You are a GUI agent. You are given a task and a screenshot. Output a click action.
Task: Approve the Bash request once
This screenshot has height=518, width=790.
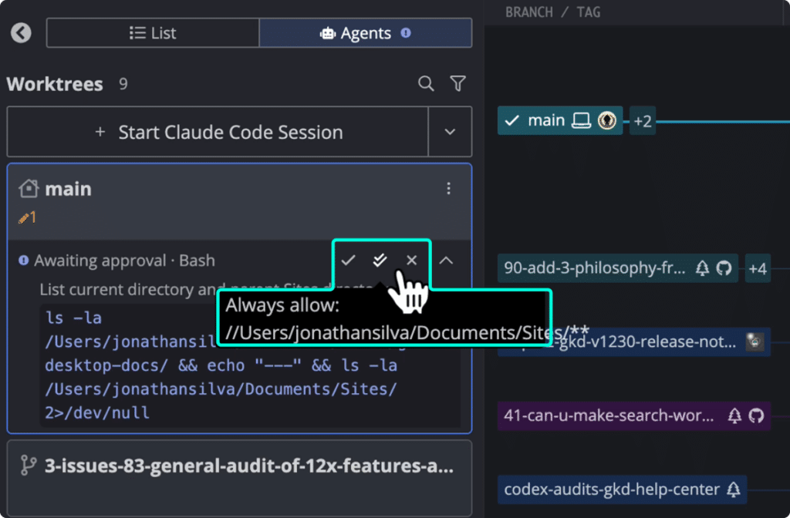tap(348, 261)
